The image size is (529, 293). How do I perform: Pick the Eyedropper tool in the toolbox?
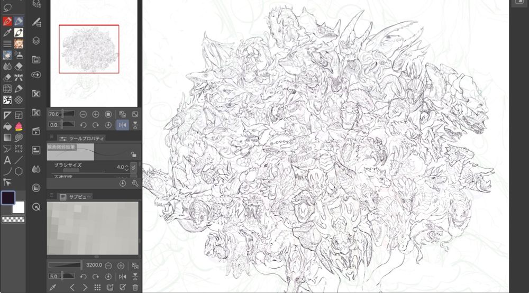coord(7,32)
